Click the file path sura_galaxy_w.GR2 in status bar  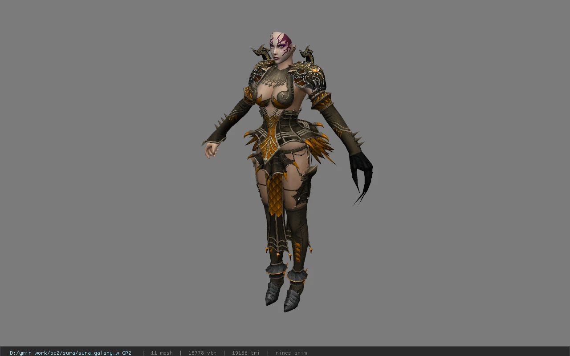pos(70,353)
